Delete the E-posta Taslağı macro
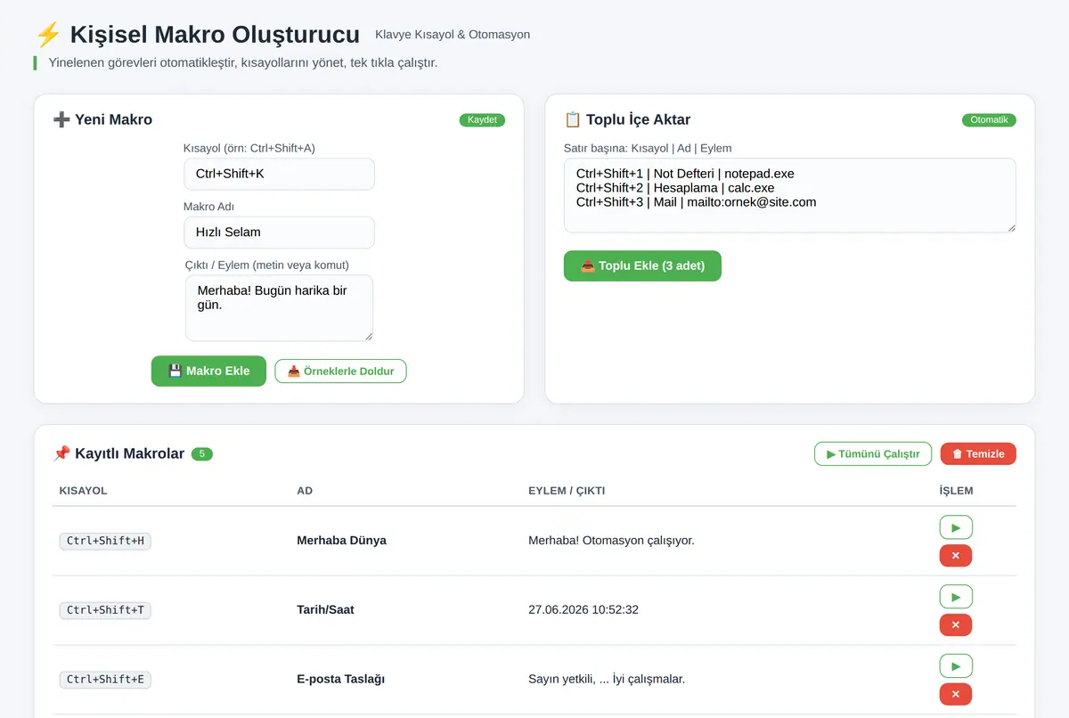1069x718 pixels. coord(956,695)
